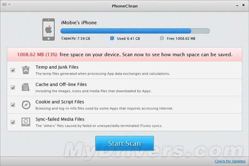Click the 'Browsing and log-in info' description
249x166 pixels.
(x=104, y=108)
